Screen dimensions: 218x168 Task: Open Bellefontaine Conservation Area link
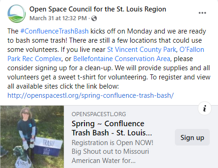pos(122,59)
